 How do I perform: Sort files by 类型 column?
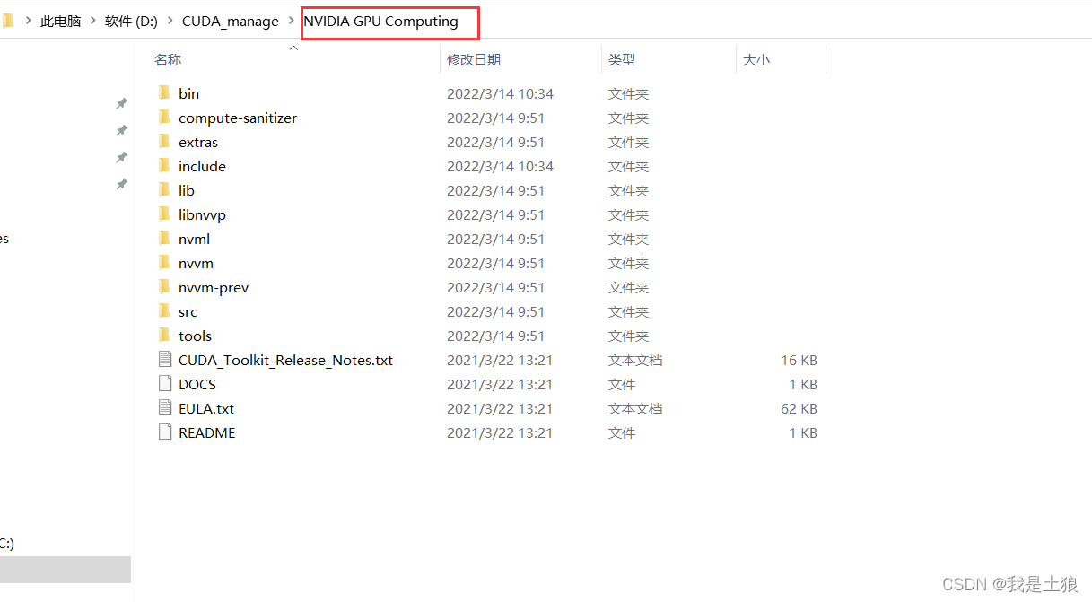[622, 59]
